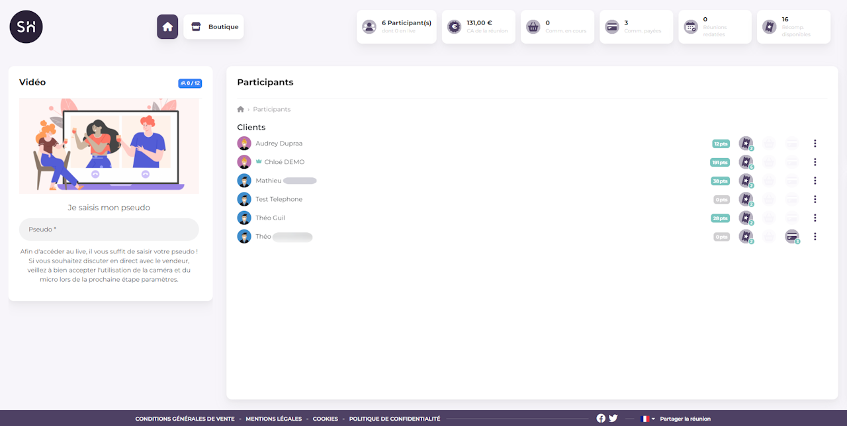Click Mathieu's 38 pts badge
This screenshot has height=426, width=847.
720,181
